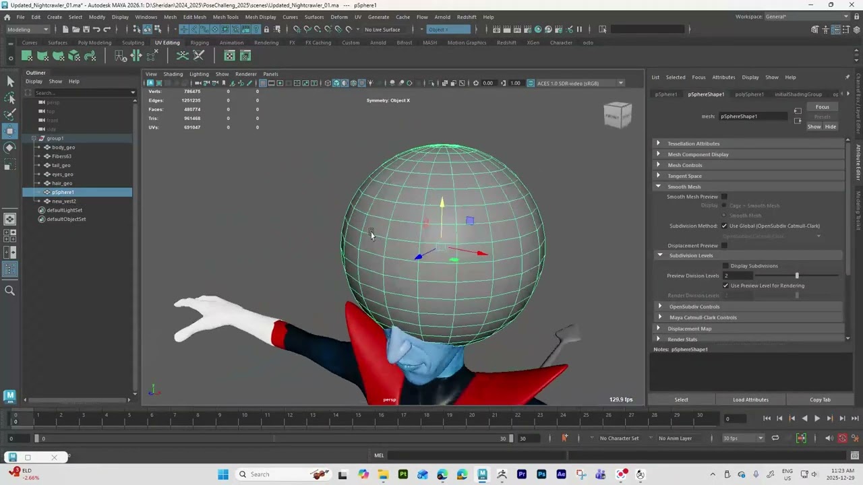This screenshot has height=485, width=863.
Task: Click the Maya home icon bottom-left
Action: (x=10, y=396)
